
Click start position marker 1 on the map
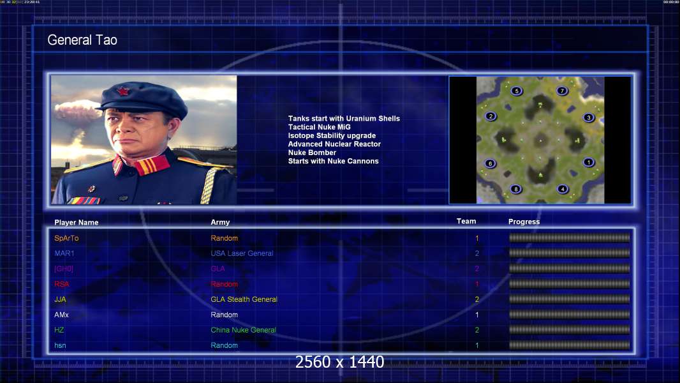(x=589, y=162)
